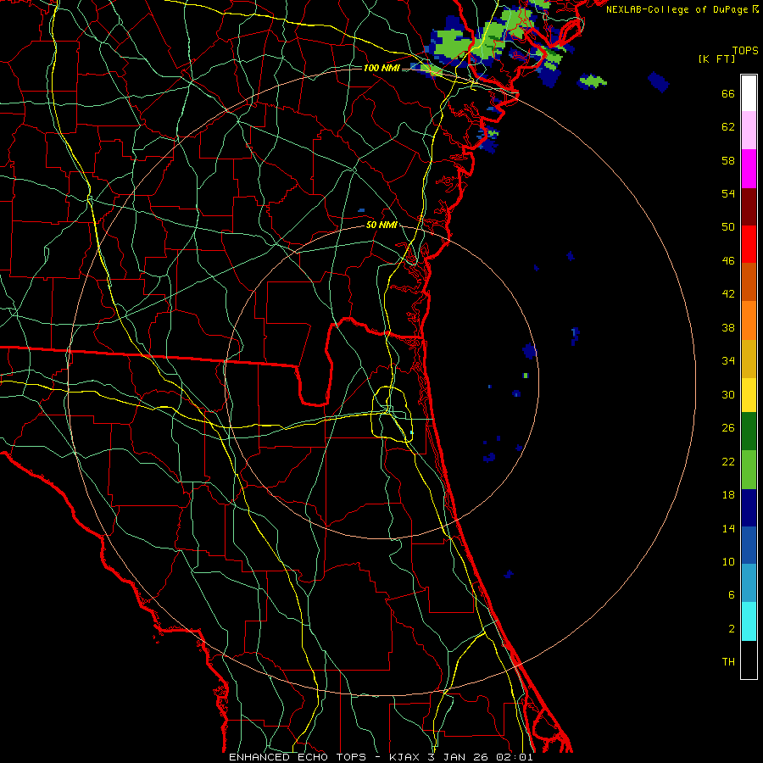Click the bright red 50 legend swatch
Screen dimensions: 763x763
pyautogui.click(x=749, y=244)
